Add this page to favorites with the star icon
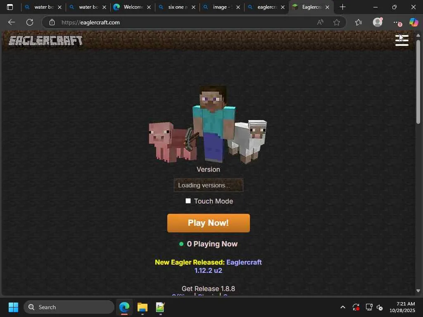This screenshot has height=317, width=423. click(x=336, y=22)
